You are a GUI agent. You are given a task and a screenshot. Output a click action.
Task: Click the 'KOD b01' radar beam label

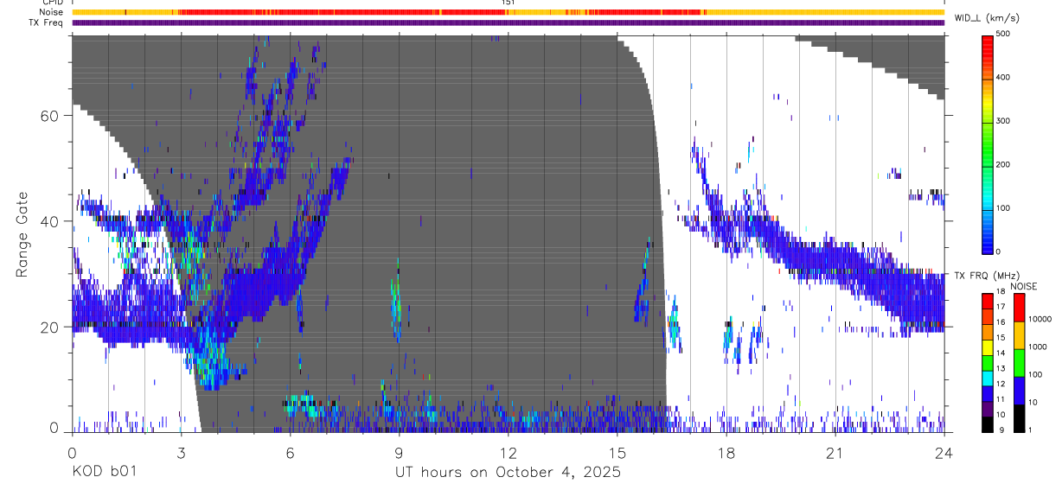pos(104,473)
